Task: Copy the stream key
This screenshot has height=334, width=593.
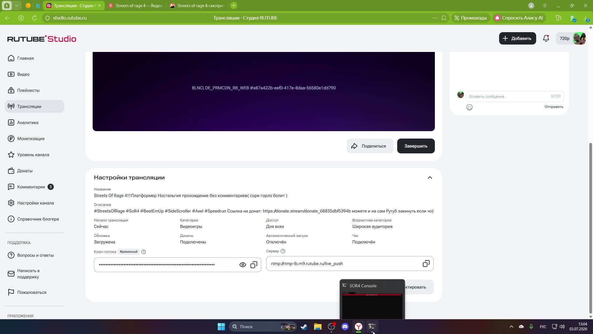Action: 254,265
